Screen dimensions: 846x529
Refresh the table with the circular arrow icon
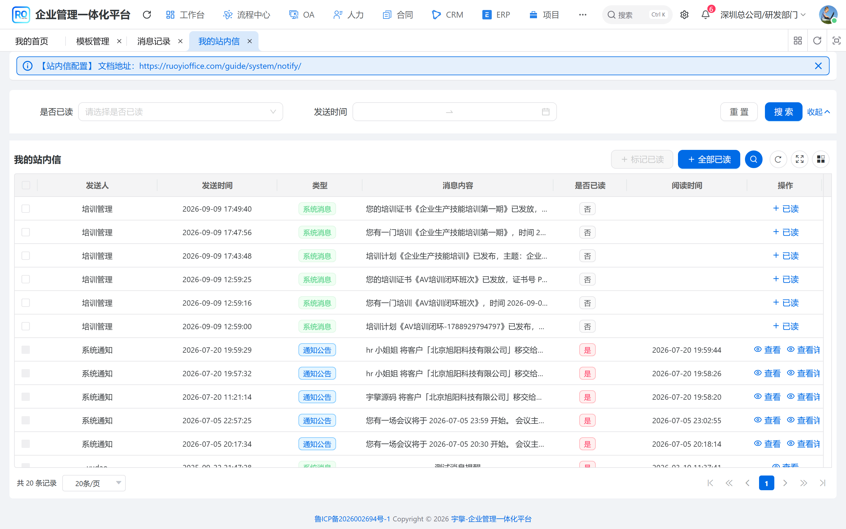[x=778, y=160]
